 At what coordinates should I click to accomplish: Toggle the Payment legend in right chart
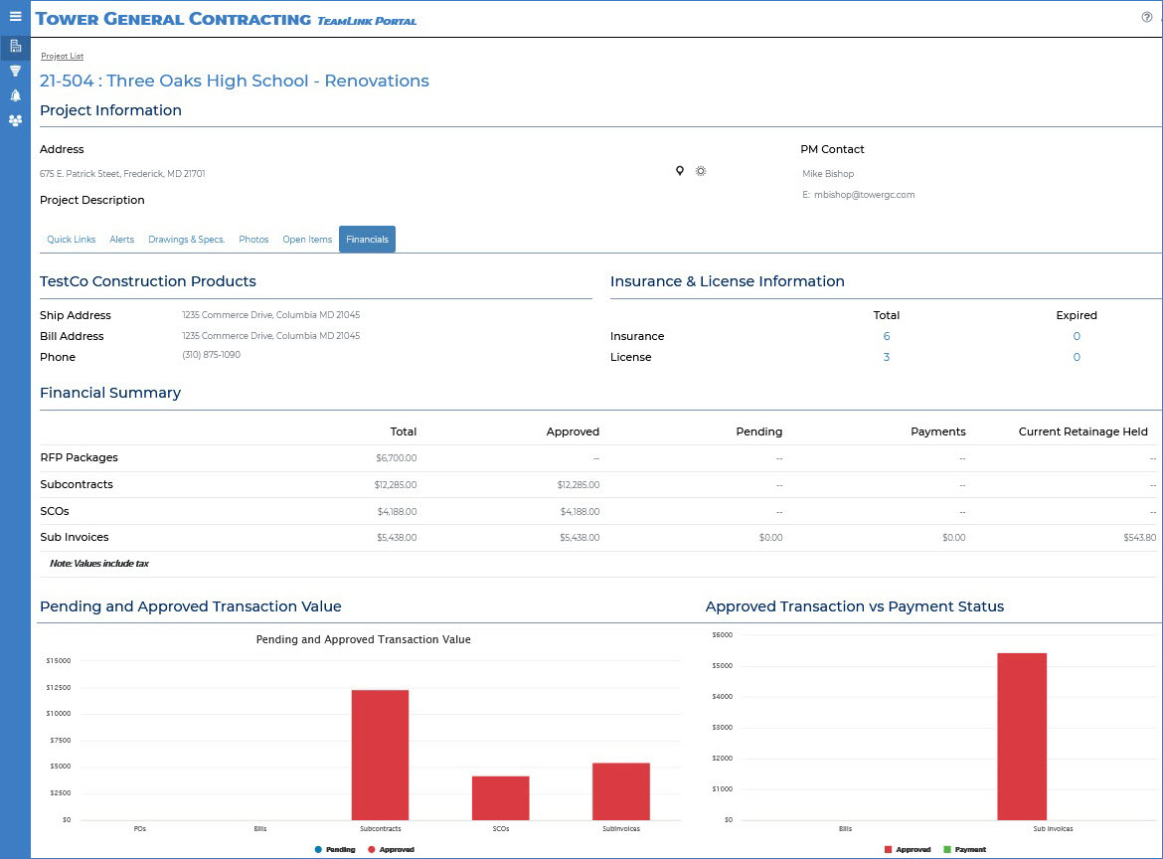965,849
